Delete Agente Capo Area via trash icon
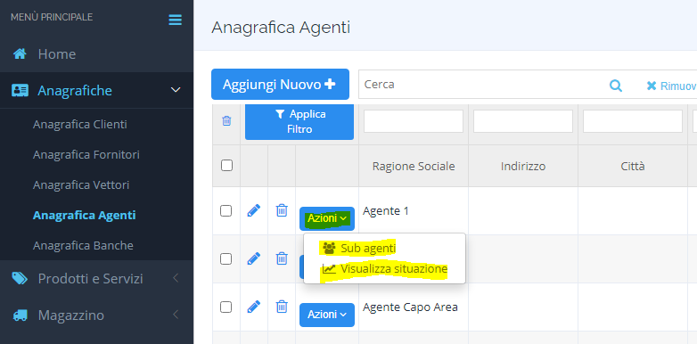 point(282,307)
